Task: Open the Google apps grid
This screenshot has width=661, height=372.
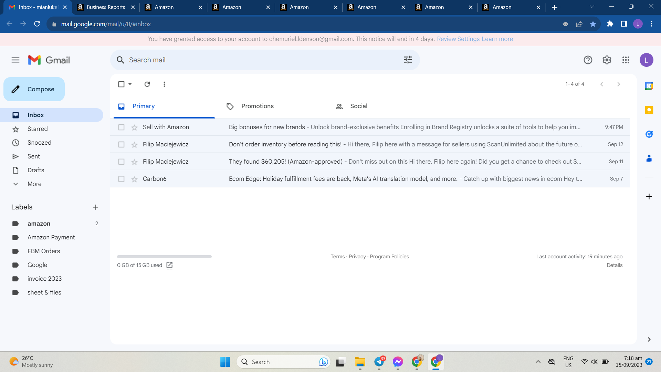Action: (x=626, y=60)
